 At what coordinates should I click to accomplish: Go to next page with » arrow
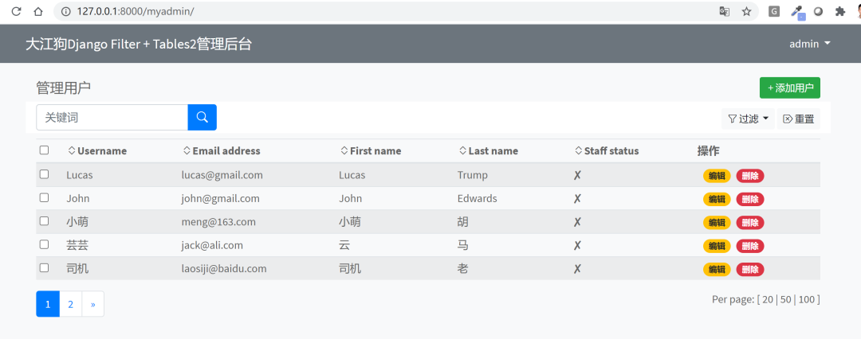[x=92, y=304]
